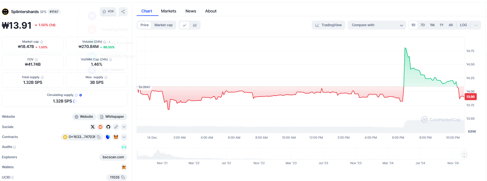487x181 pixels.
Task: Click the 1.50% (1d) price change
Action: [45, 25]
